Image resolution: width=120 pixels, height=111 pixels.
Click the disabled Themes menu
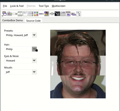(31, 6)
